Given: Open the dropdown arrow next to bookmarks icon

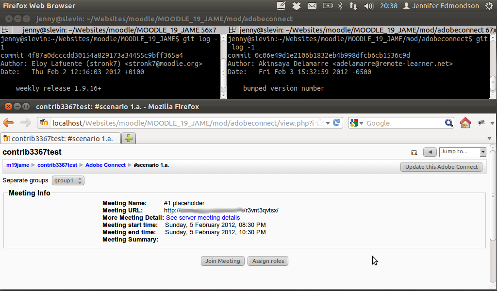Looking at the screenshot, I should pos(492,123).
